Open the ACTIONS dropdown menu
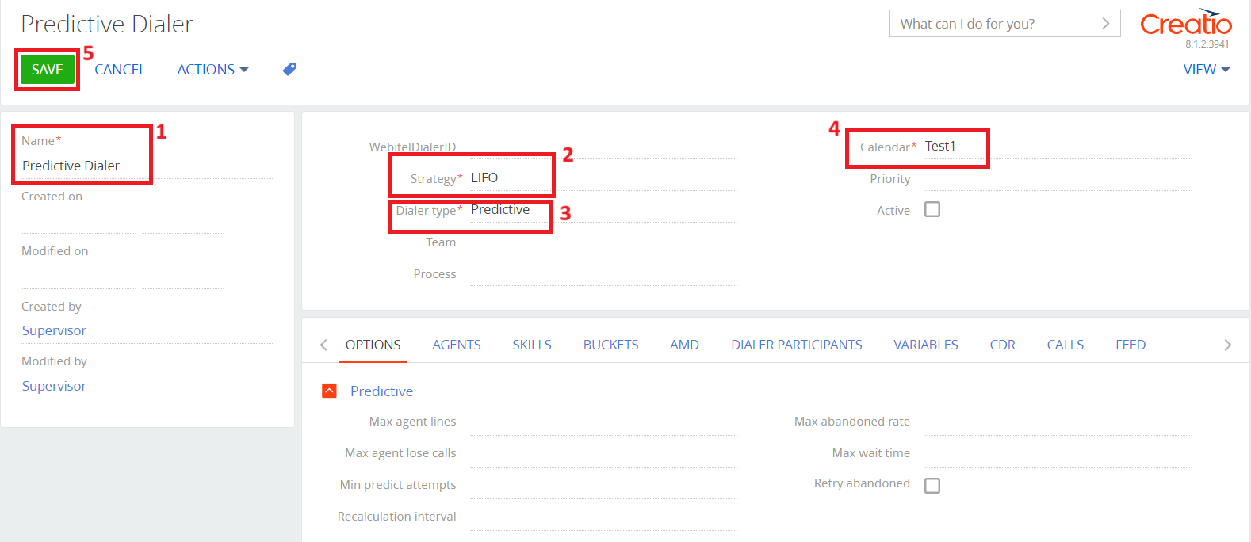1251x542 pixels. (x=212, y=70)
